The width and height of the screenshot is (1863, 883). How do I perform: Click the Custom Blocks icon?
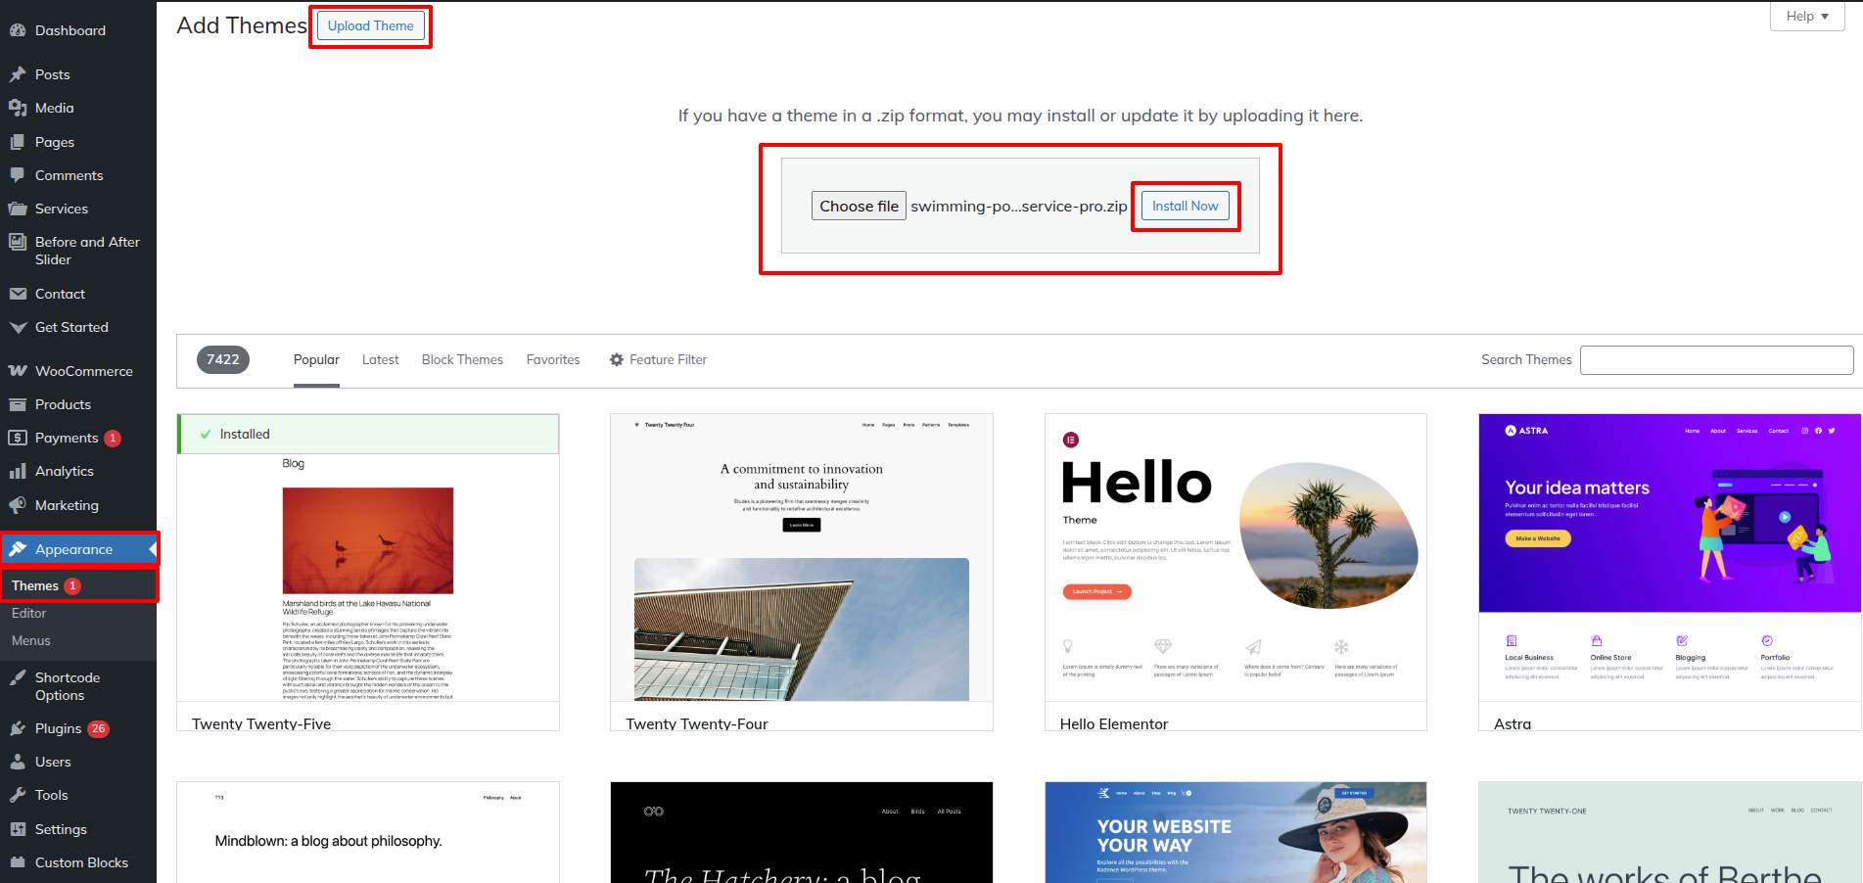click(x=18, y=862)
